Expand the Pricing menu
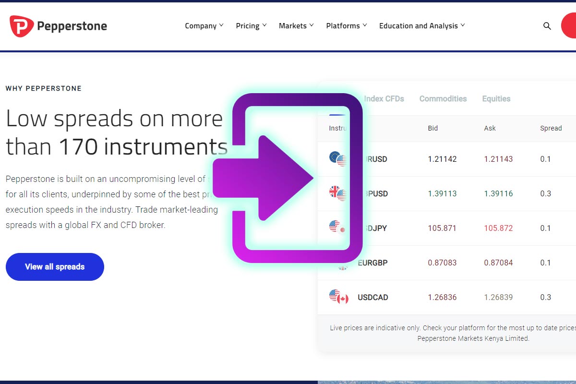This screenshot has height=384, width=576. tap(251, 26)
